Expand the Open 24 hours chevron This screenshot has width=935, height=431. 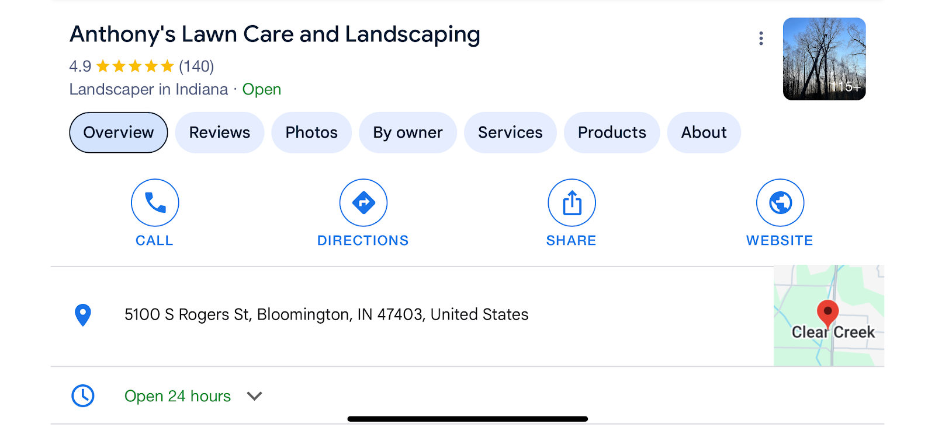(254, 396)
